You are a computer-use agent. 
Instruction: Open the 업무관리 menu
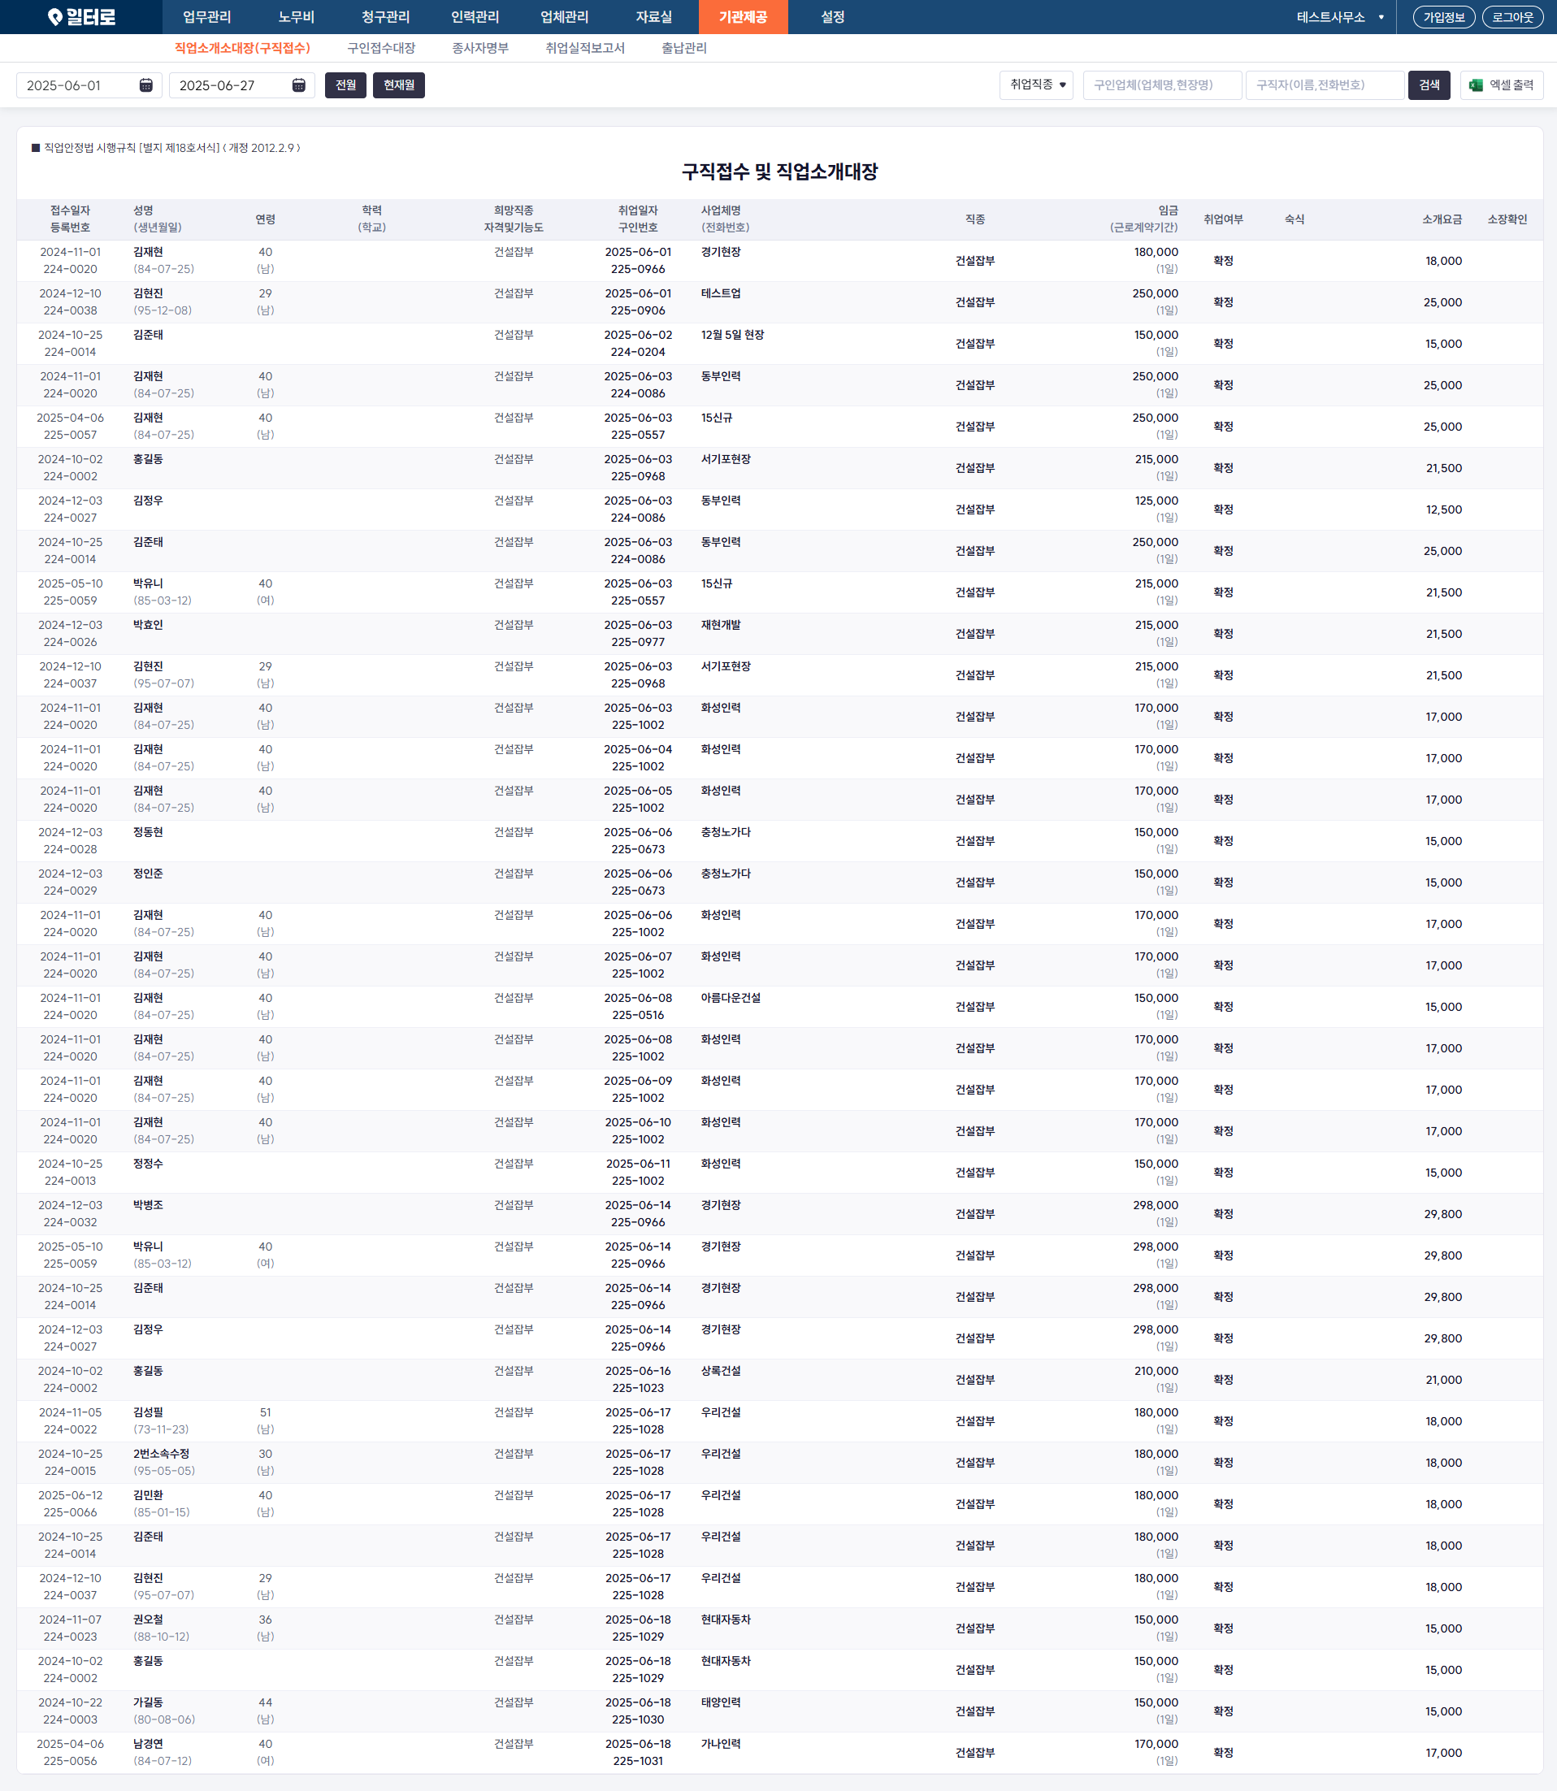[x=206, y=17]
